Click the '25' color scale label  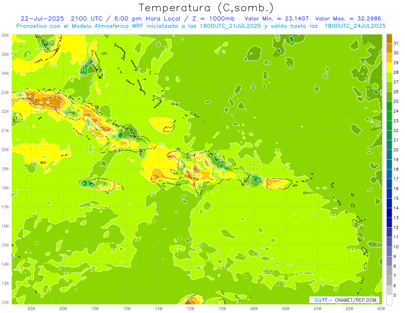396,101
